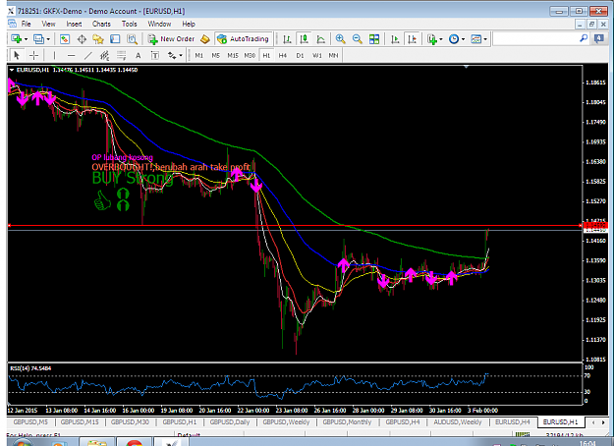Select the Fibonacci Retracement tool

coord(122,56)
